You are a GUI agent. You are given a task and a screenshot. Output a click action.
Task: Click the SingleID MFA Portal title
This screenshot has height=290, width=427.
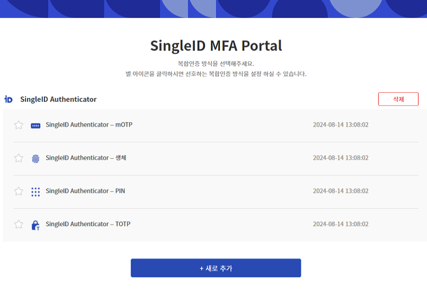[x=216, y=46]
